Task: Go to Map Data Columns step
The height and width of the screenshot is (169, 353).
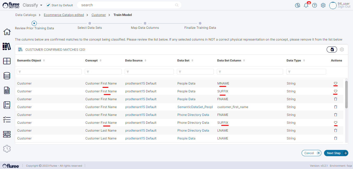Action: click(145, 23)
